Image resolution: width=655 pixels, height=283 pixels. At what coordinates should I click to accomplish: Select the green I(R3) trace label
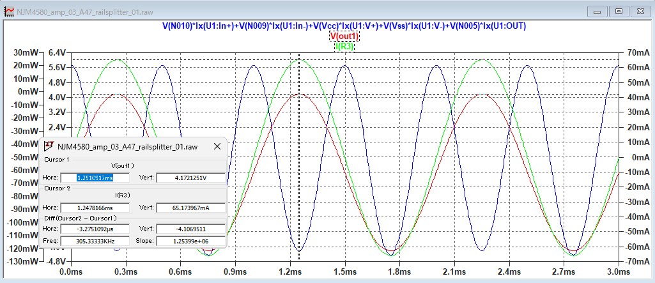click(x=344, y=47)
